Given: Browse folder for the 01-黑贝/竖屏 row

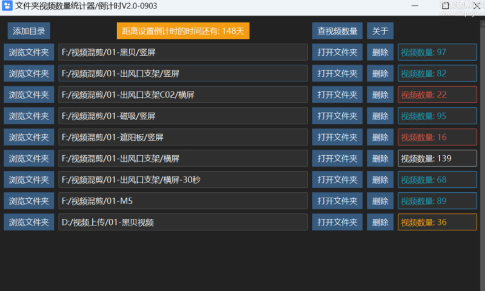Looking at the screenshot, I should point(28,52).
